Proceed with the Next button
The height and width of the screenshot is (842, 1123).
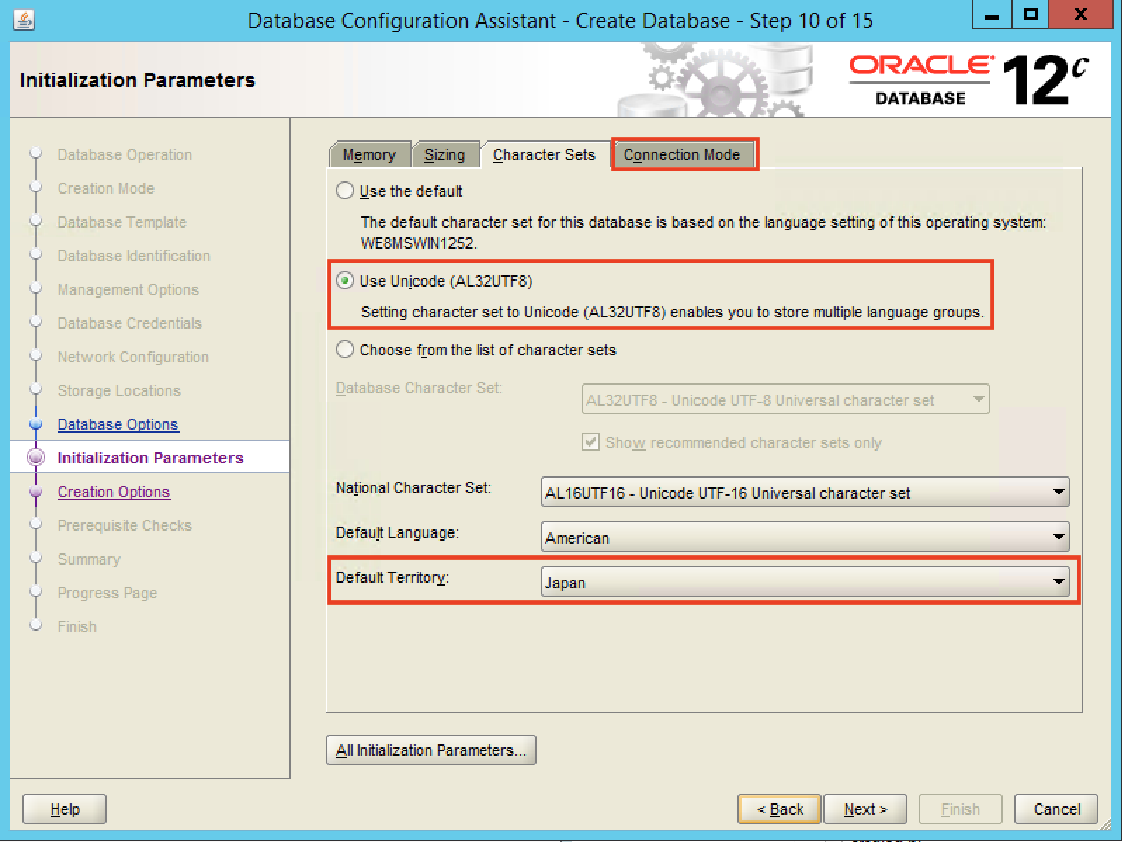pos(865,809)
